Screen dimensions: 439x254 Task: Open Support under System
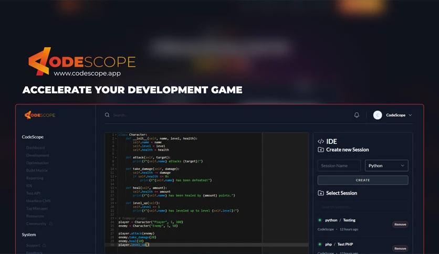[x=33, y=245]
